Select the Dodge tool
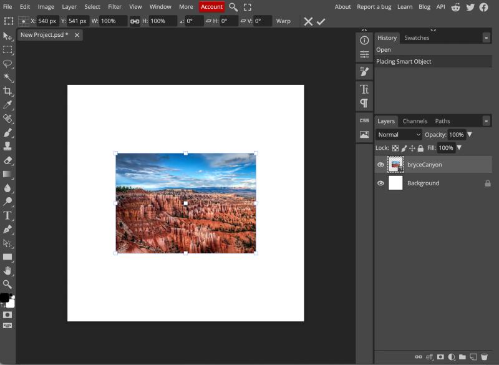The width and height of the screenshot is (499, 365). pos(7,202)
